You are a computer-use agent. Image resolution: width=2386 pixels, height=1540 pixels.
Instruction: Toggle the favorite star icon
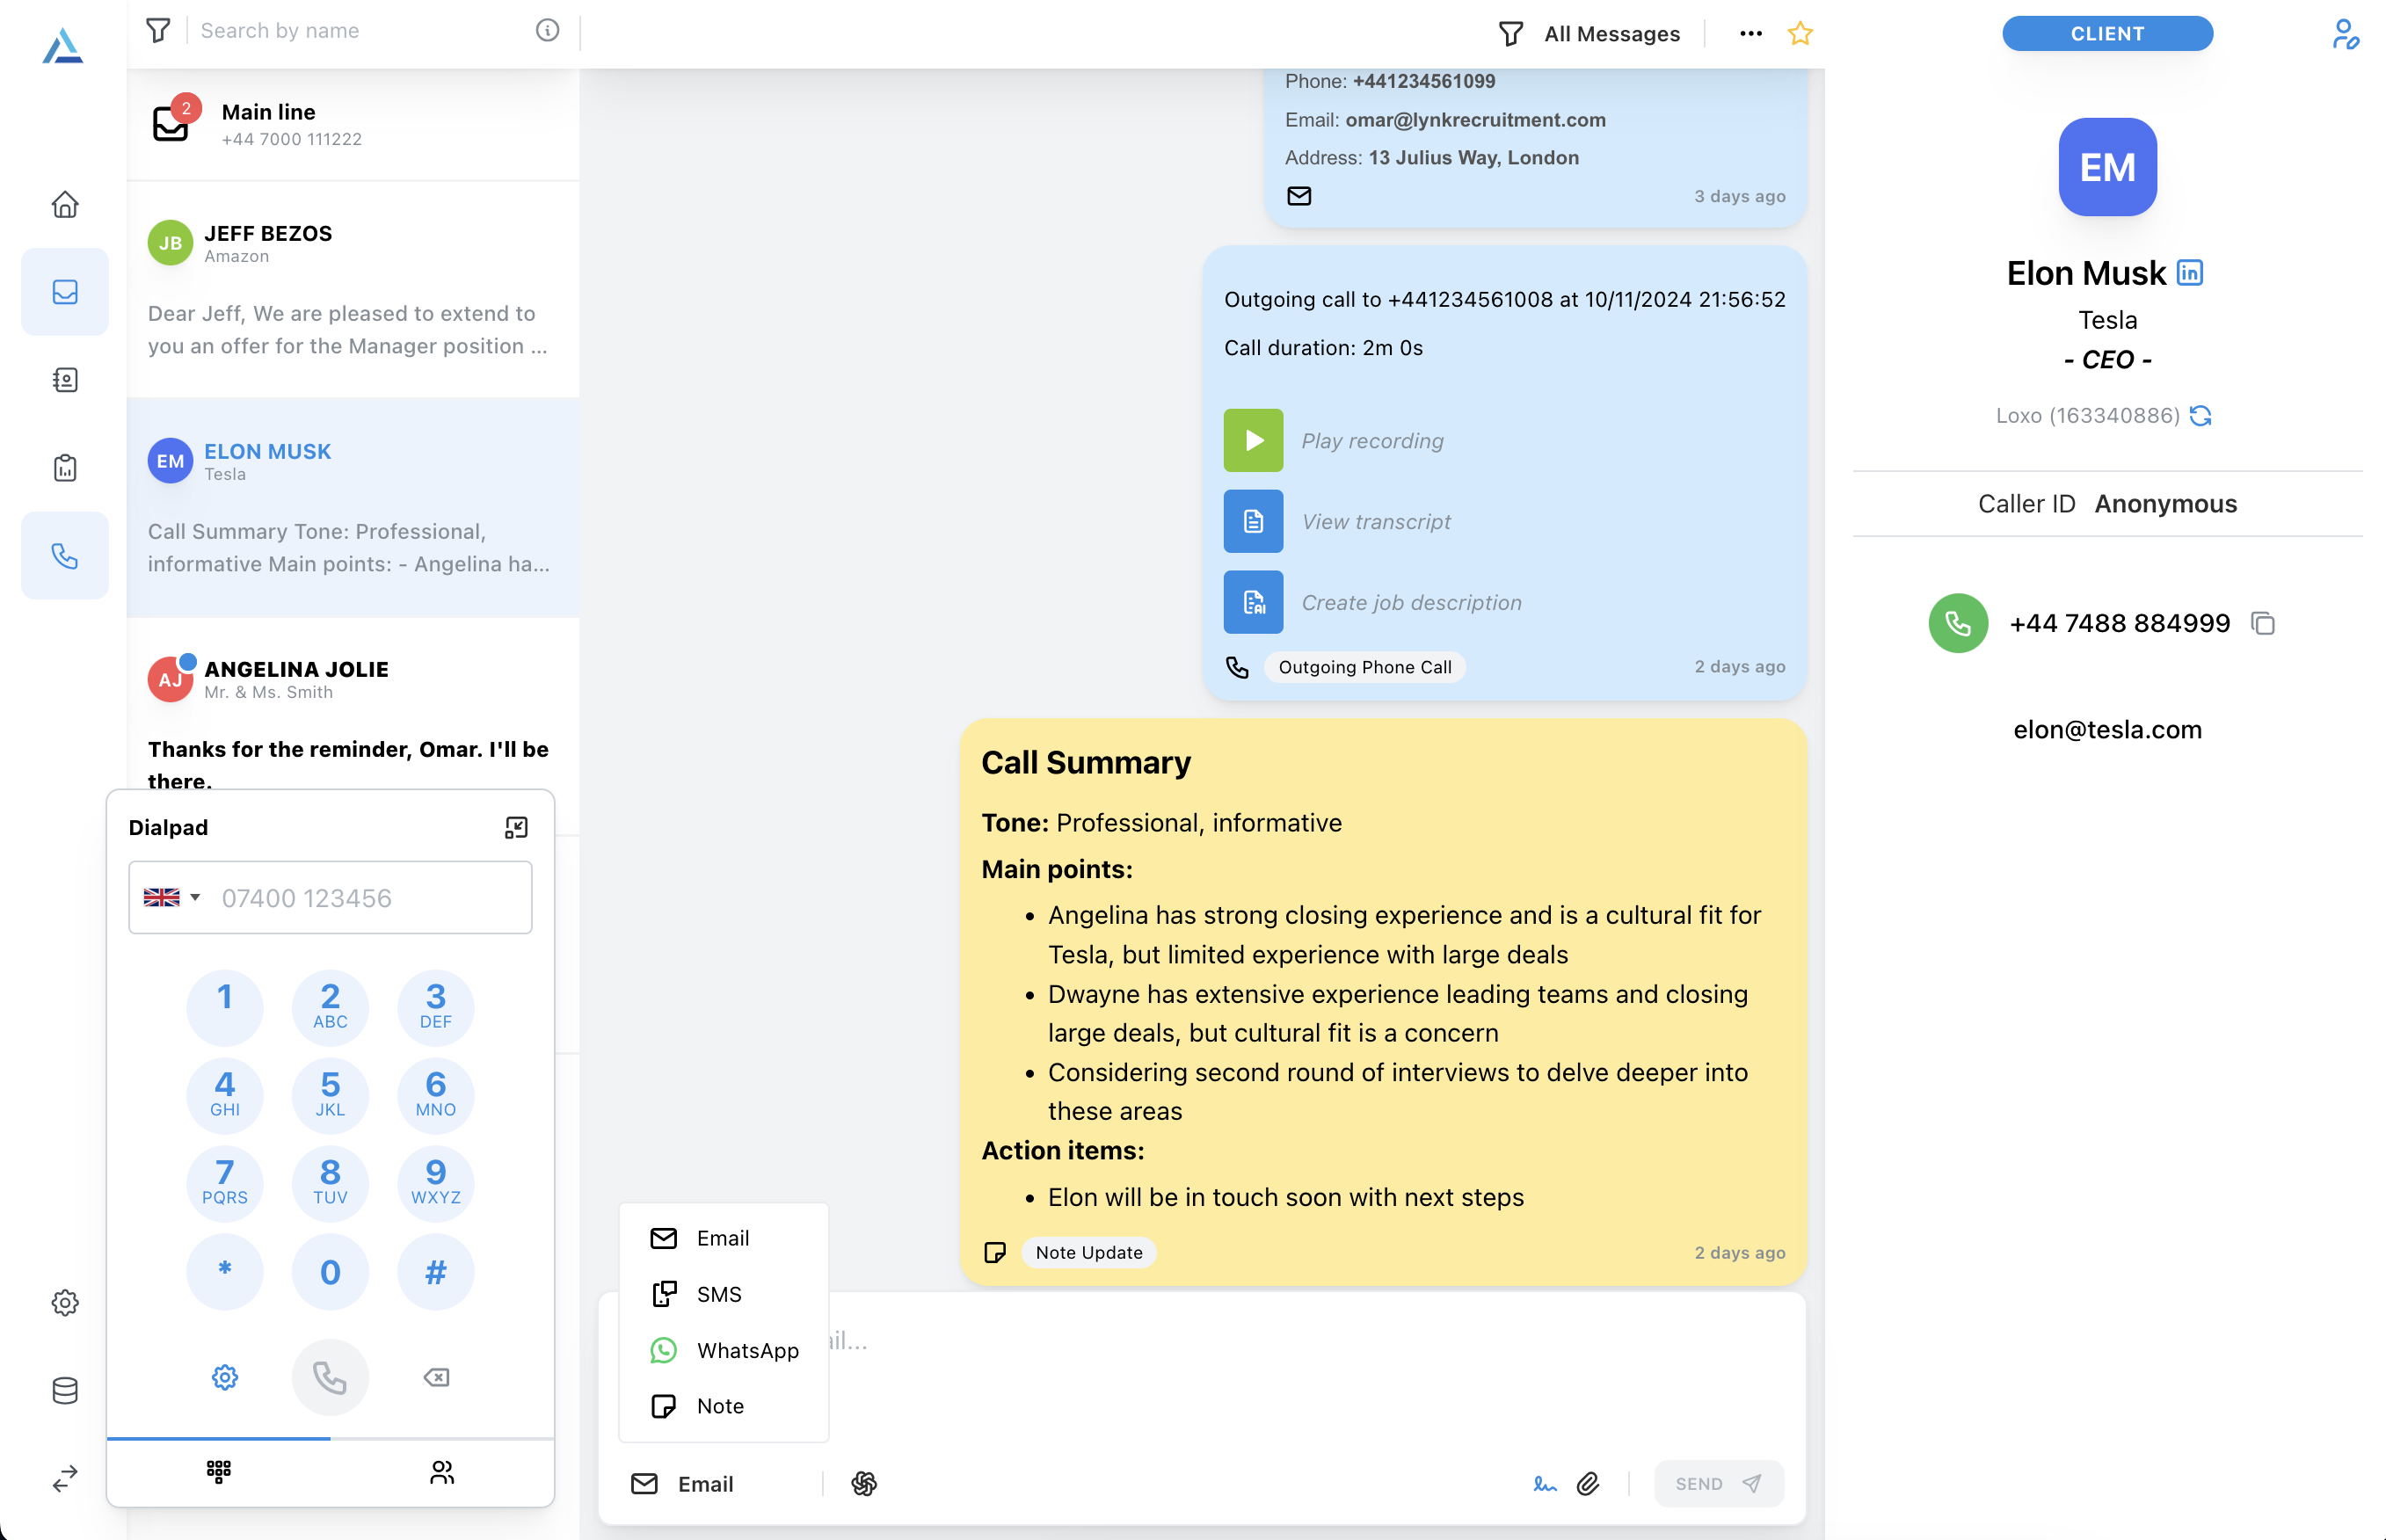click(1799, 34)
